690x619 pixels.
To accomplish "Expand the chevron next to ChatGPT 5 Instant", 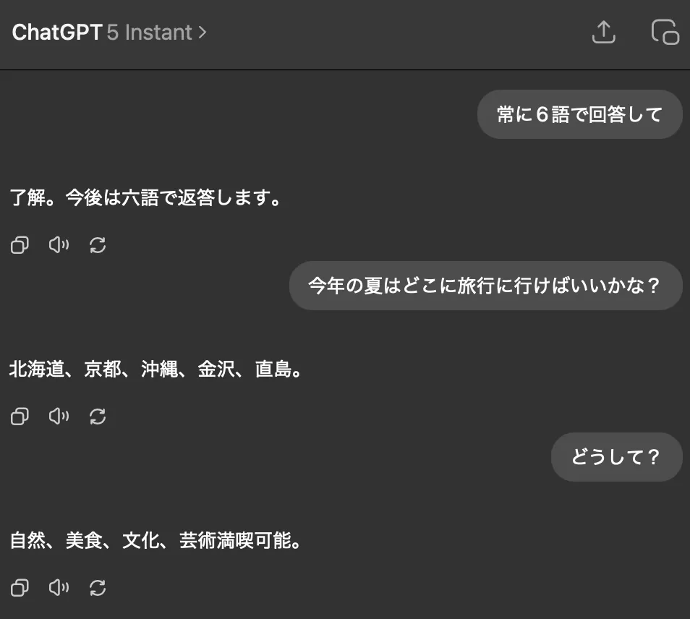I will click(203, 33).
